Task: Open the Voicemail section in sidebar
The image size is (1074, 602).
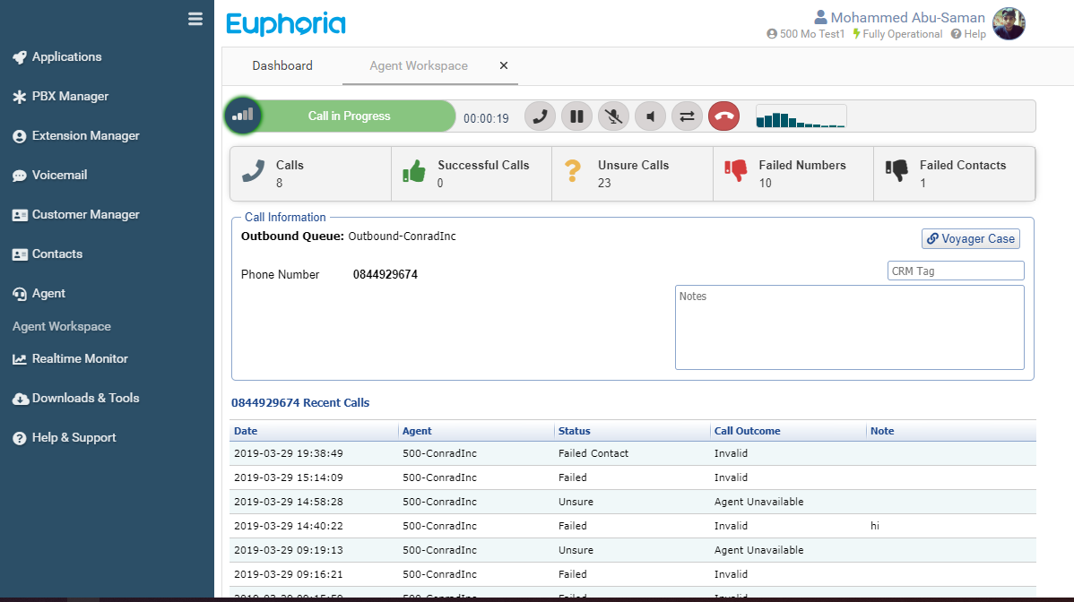Action: tap(59, 175)
